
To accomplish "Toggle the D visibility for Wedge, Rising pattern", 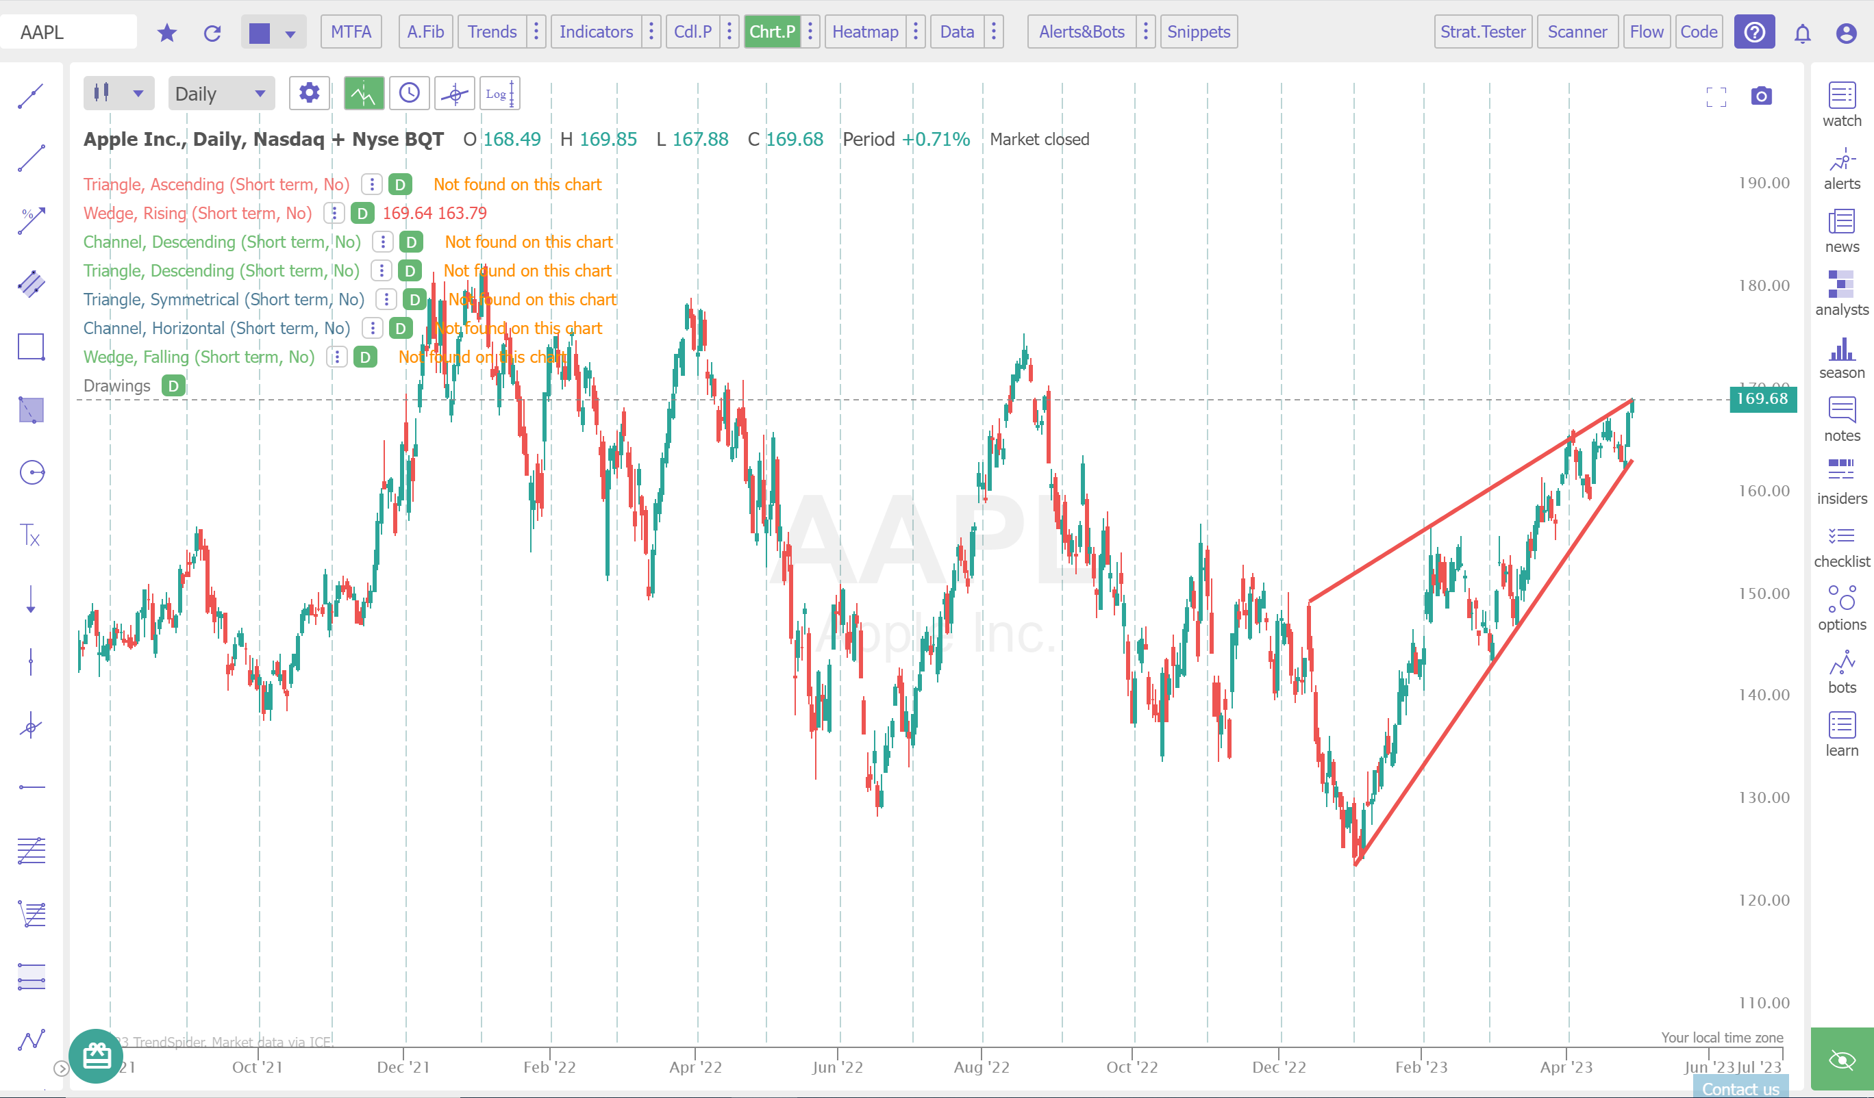I will (362, 214).
